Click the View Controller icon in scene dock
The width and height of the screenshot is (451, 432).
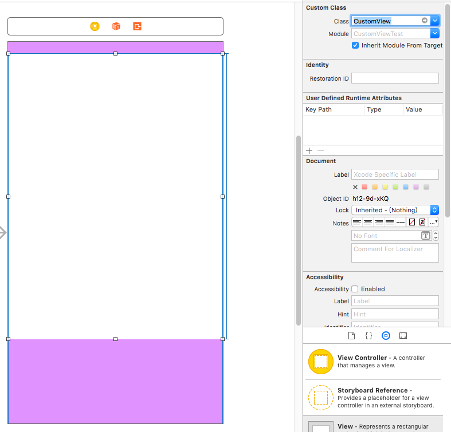pyautogui.click(x=95, y=26)
